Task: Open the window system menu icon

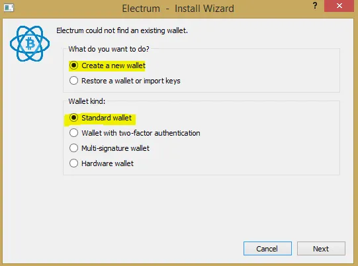Action: (9, 8)
